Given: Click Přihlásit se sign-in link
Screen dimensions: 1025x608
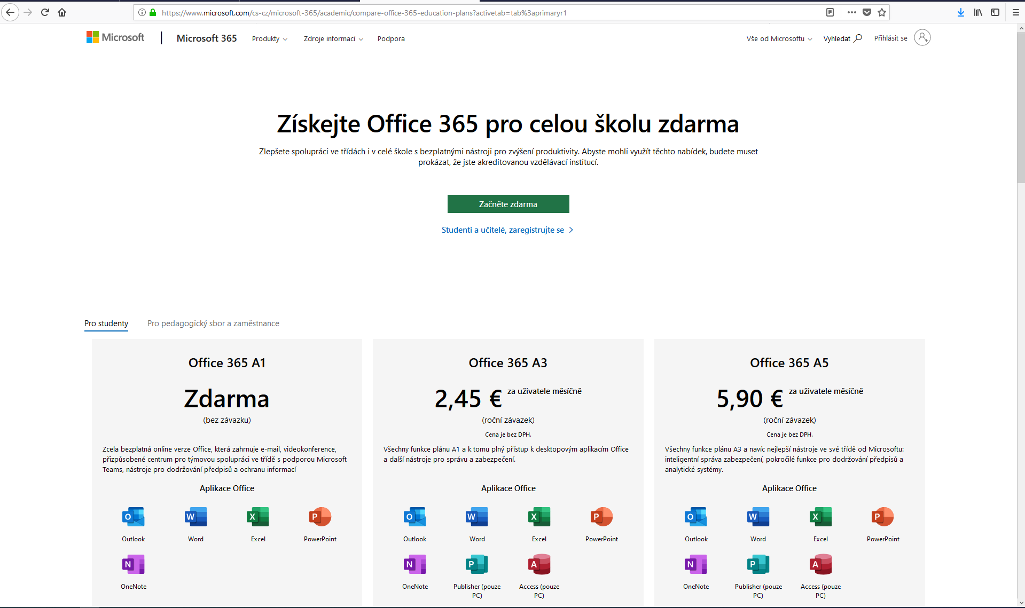Looking at the screenshot, I should tap(890, 38).
